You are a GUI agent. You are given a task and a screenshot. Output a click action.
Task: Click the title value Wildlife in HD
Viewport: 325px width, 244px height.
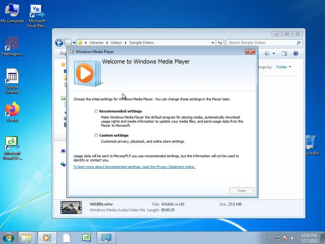(x=173, y=204)
